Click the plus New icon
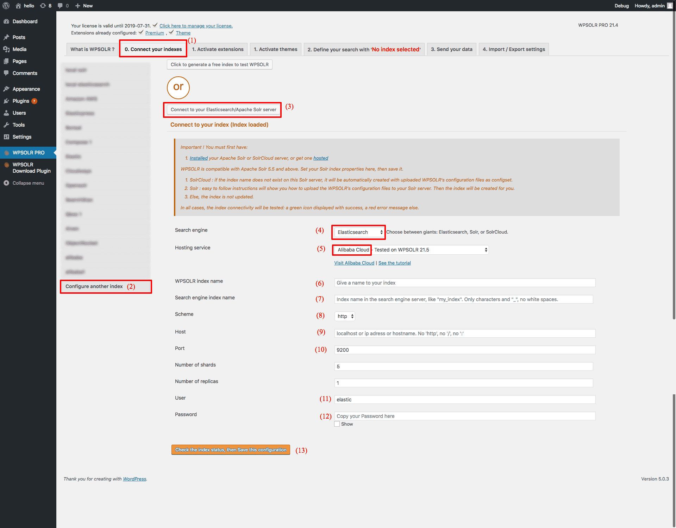Screen dimensions: 676x528 (x=78, y=6)
